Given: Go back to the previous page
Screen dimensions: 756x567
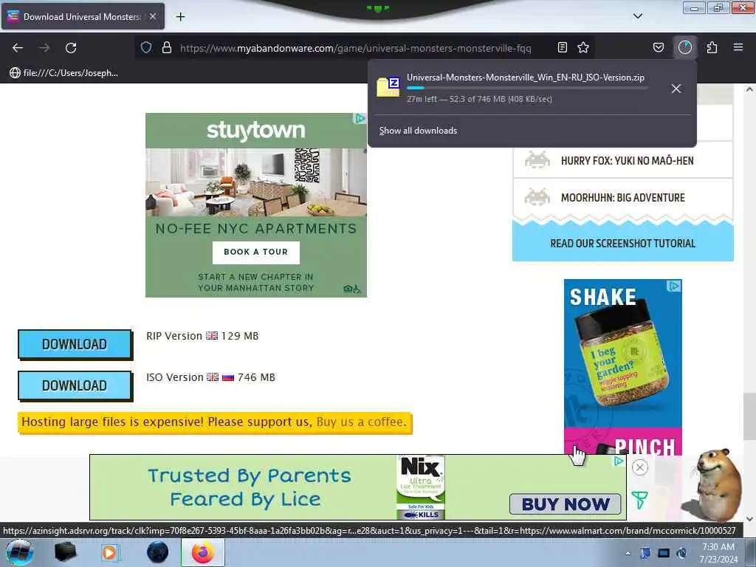Looking at the screenshot, I should pyautogui.click(x=18, y=48).
